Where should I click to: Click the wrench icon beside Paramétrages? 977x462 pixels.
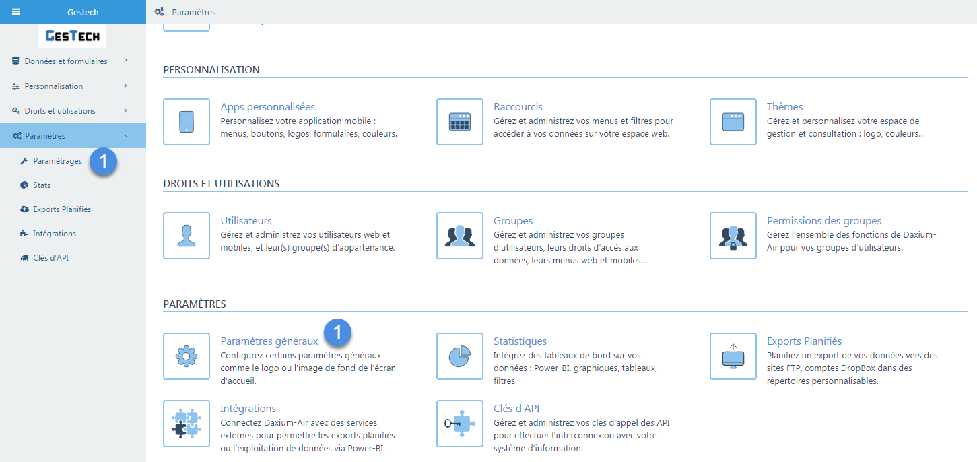[25, 161]
